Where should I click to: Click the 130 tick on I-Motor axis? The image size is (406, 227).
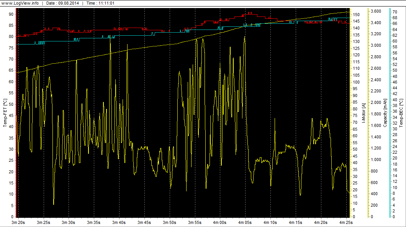356,41
